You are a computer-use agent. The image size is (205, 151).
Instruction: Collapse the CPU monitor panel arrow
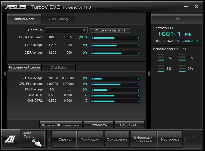pos(149,74)
